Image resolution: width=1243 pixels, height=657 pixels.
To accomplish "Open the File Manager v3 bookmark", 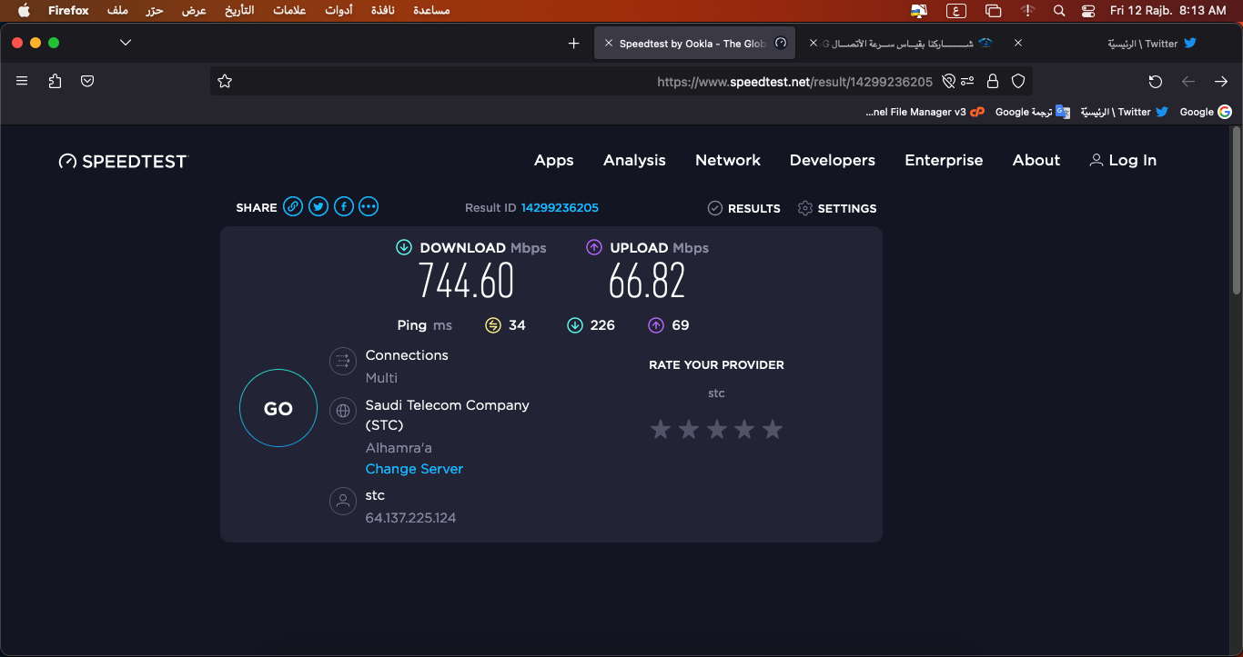I will (925, 112).
